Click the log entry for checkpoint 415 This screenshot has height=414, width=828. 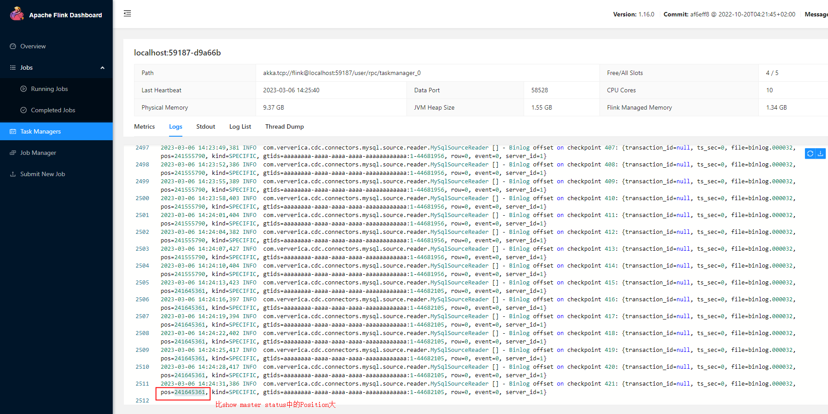(x=478, y=287)
